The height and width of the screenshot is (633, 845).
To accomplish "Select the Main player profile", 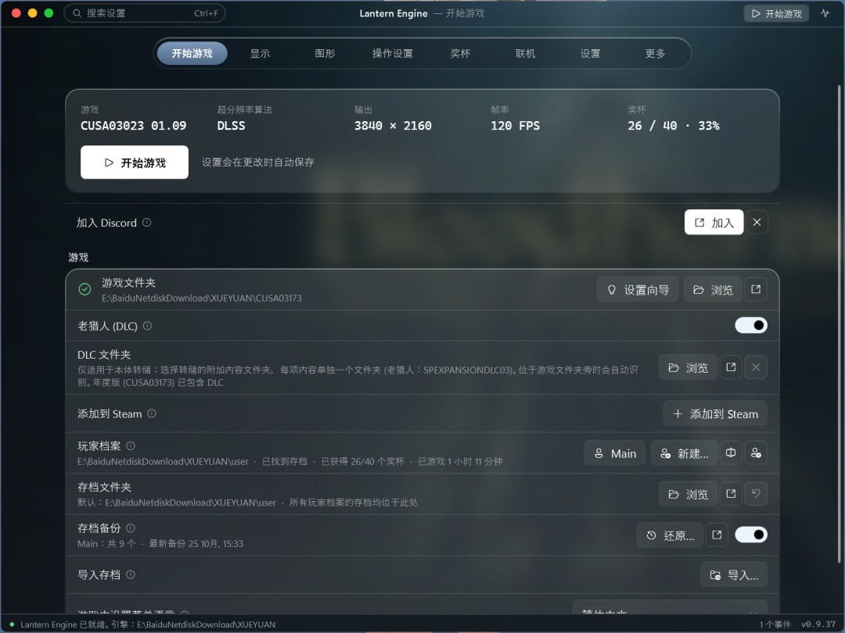I will point(614,453).
